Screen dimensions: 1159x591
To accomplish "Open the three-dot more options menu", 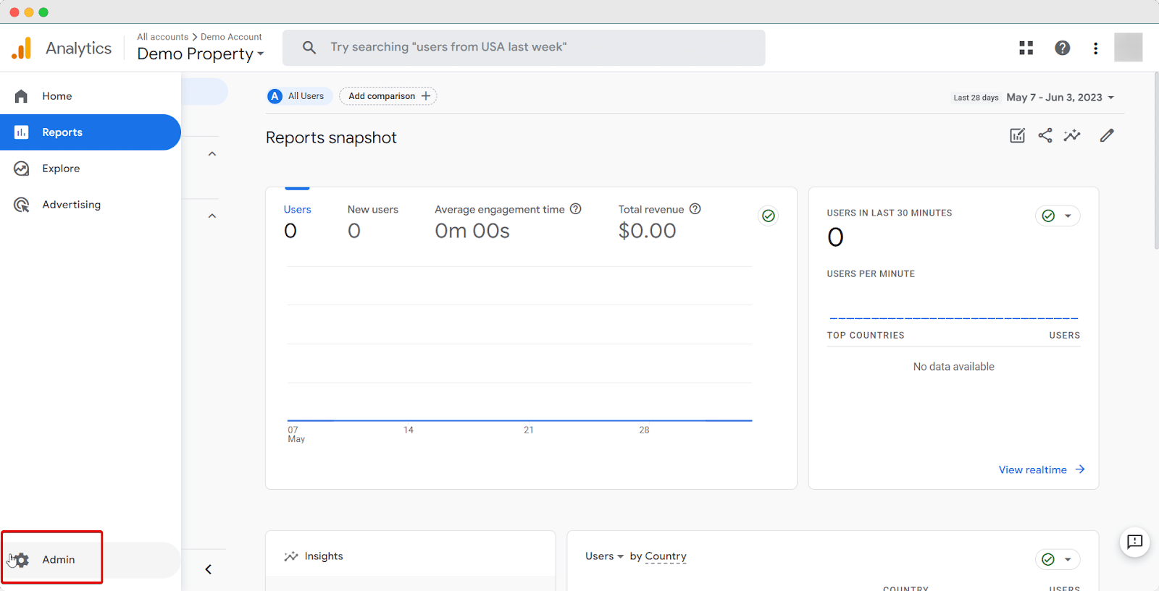I will 1095,48.
